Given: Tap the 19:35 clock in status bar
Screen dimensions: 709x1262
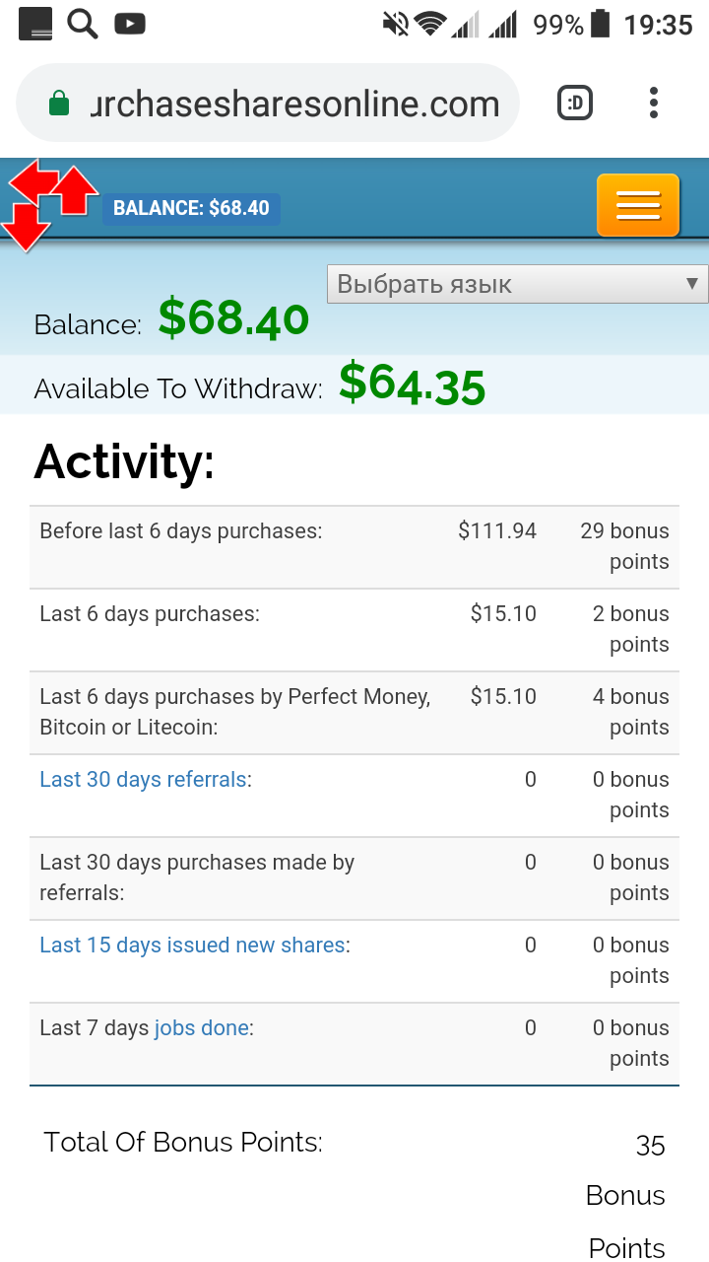Looking at the screenshot, I should (658, 24).
